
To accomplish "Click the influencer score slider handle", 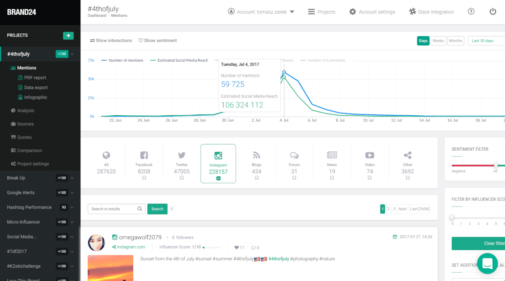I will [x=452, y=218].
